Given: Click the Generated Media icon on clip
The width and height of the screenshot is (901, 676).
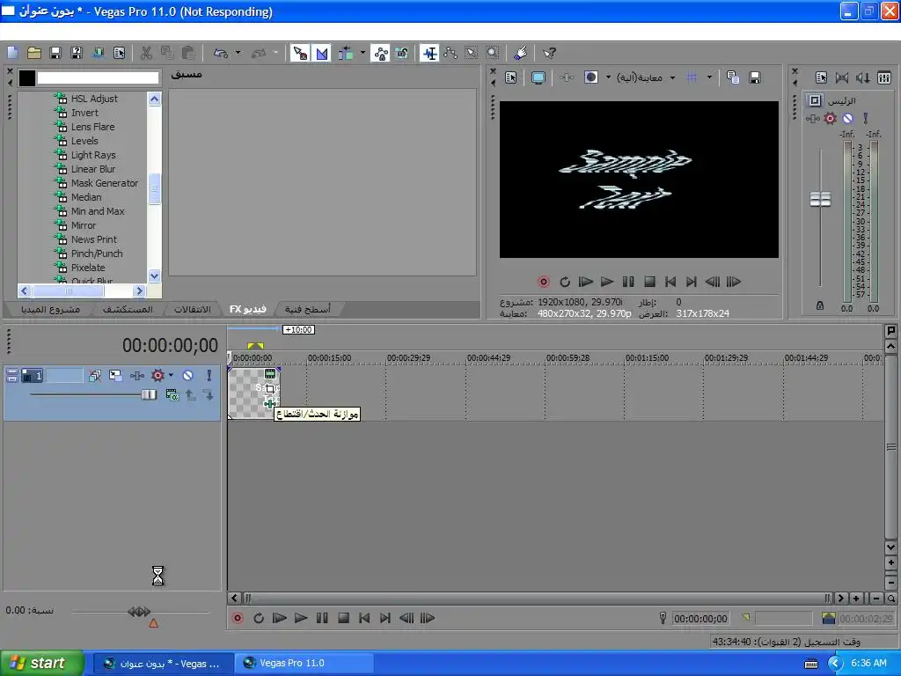Looking at the screenshot, I should [270, 373].
